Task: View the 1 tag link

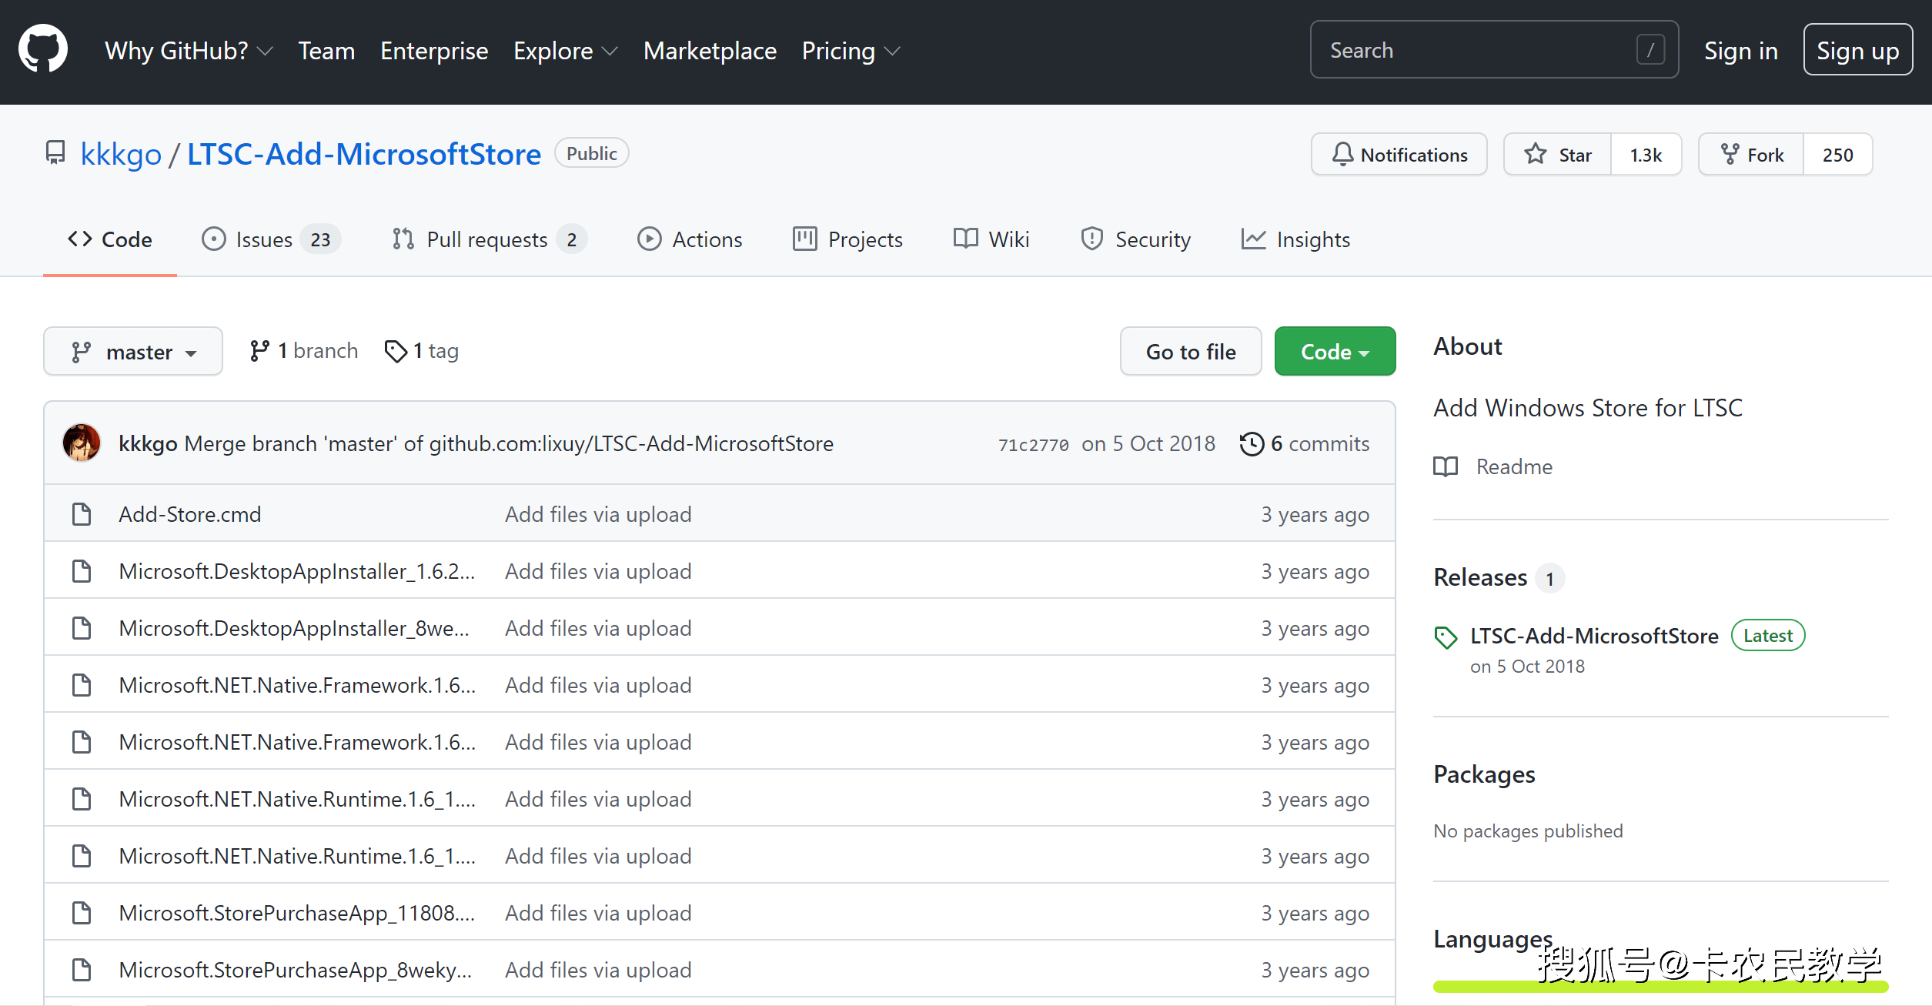Action: (422, 351)
